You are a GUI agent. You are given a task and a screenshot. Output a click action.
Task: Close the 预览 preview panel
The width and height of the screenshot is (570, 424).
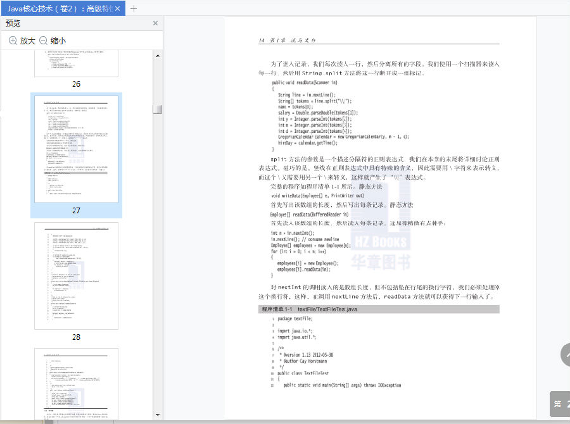[x=155, y=23]
